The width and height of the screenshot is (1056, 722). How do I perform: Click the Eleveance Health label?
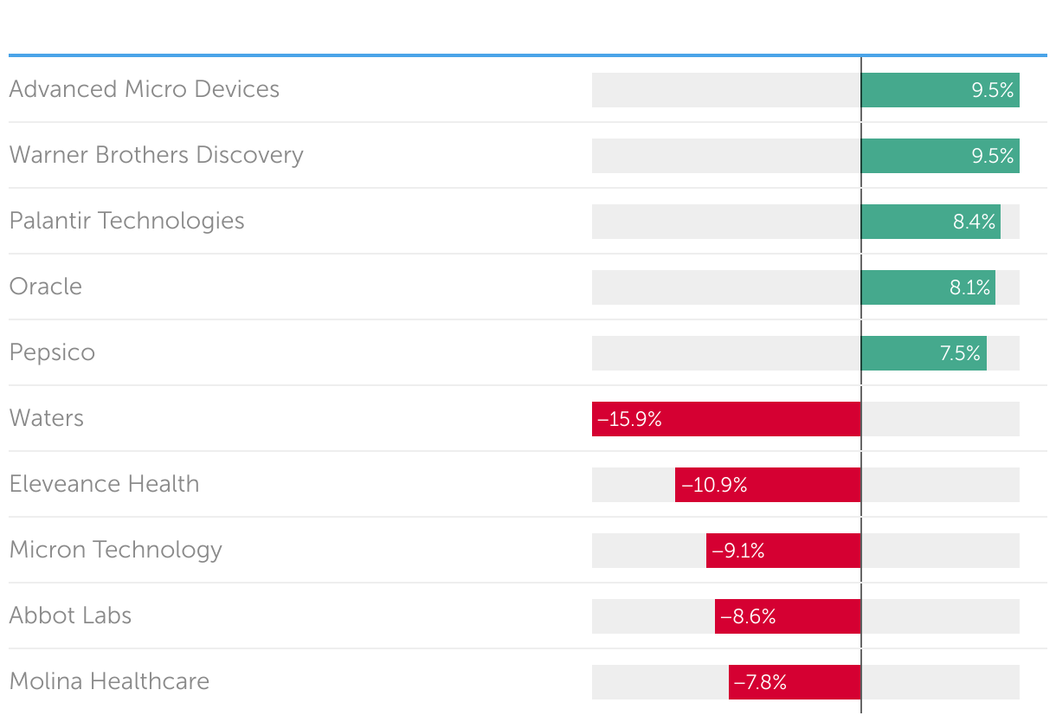coord(104,484)
